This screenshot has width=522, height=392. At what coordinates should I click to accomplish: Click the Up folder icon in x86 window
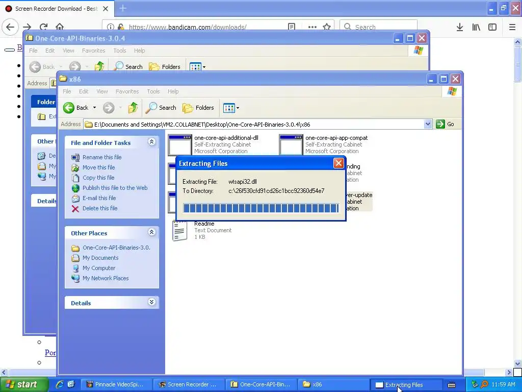click(x=133, y=108)
